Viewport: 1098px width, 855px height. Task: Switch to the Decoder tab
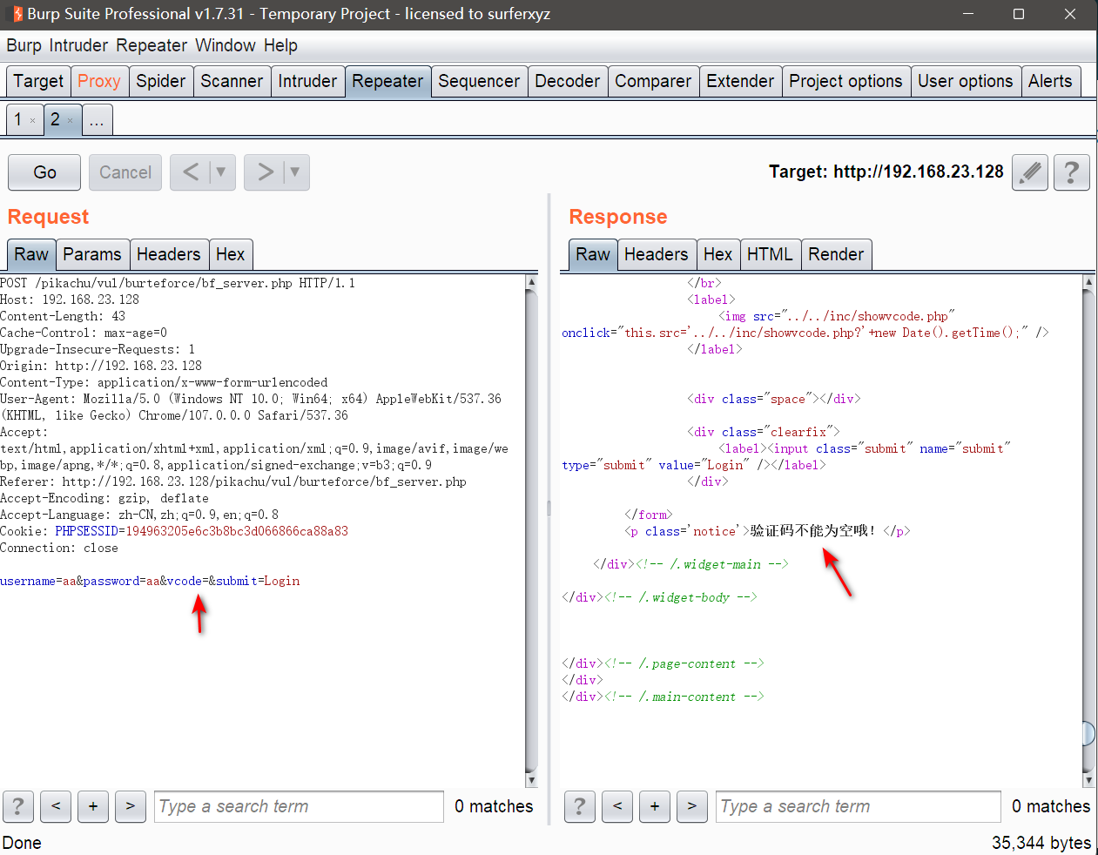coord(567,81)
